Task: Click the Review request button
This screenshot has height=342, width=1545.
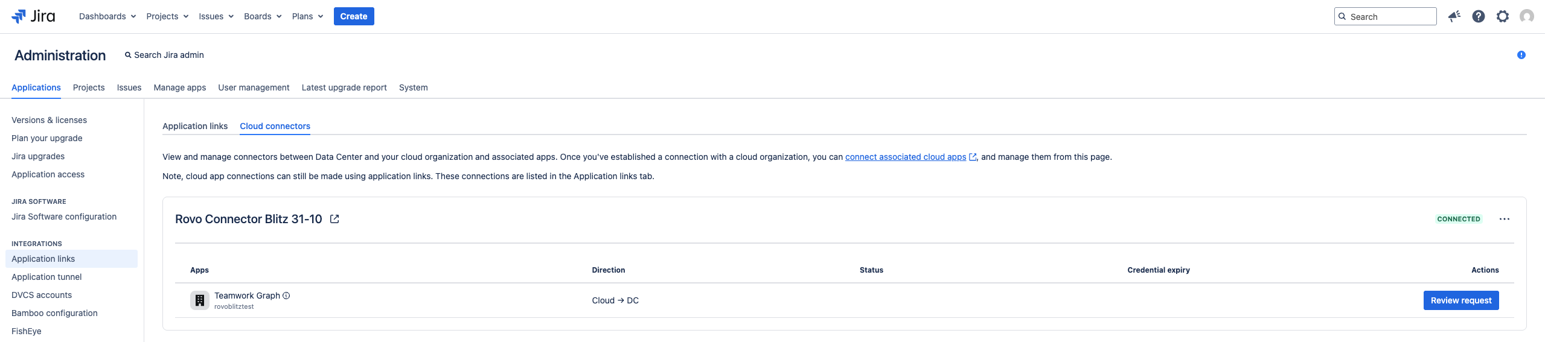Action: coord(1461,300)
